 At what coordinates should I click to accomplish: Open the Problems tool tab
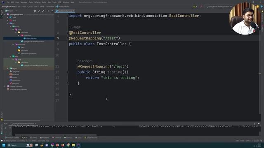click(45, 138)
